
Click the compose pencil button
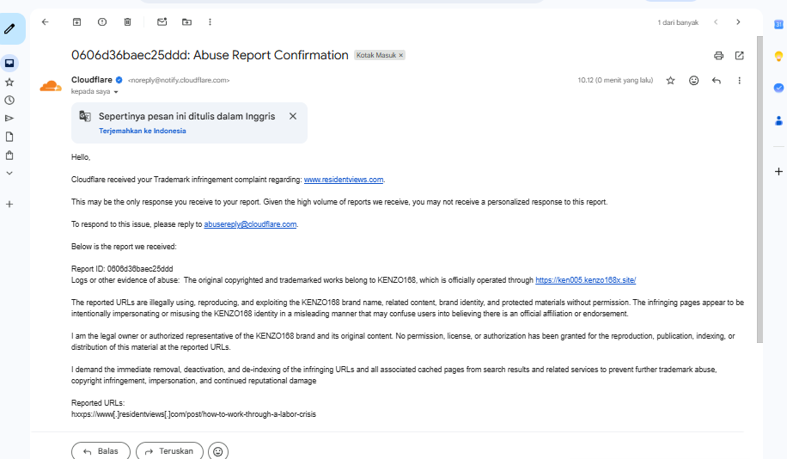coord(9,28)
